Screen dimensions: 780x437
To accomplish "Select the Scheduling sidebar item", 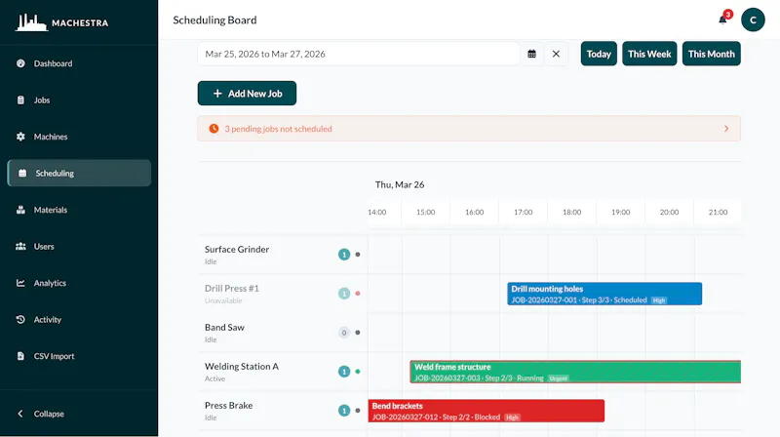I will tap(79, 173).
